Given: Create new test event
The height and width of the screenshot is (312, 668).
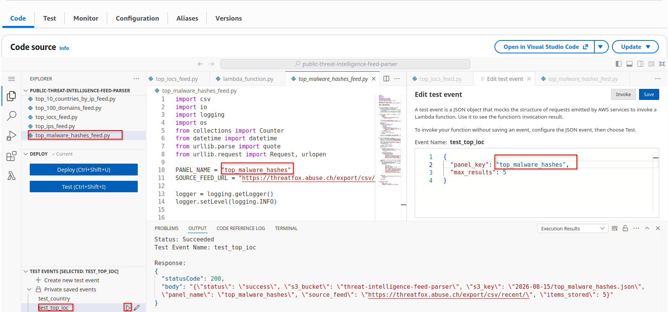Looking at the screenshot, I should (x=68, y=280).
